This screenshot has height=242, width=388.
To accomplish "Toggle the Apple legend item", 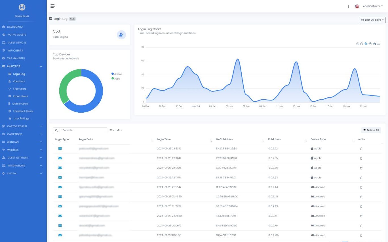I will click(x=116, y=78).
